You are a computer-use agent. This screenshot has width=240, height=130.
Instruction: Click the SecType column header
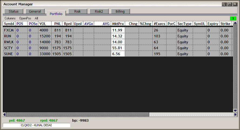(x=184, y=24)
